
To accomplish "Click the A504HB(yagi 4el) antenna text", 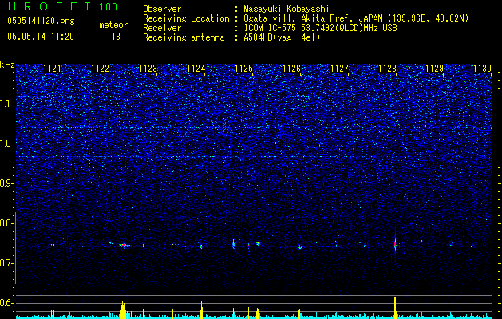I will [282, 37].
